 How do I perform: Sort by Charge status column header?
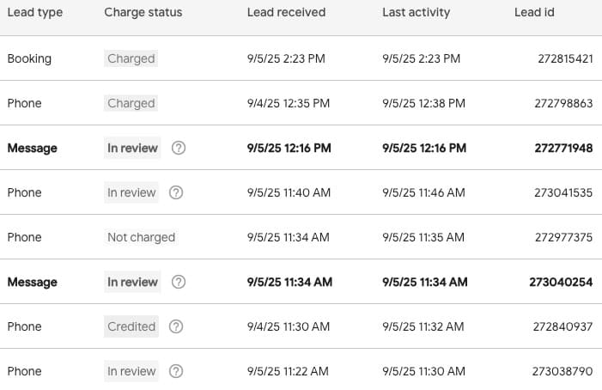tap(143, 12)
